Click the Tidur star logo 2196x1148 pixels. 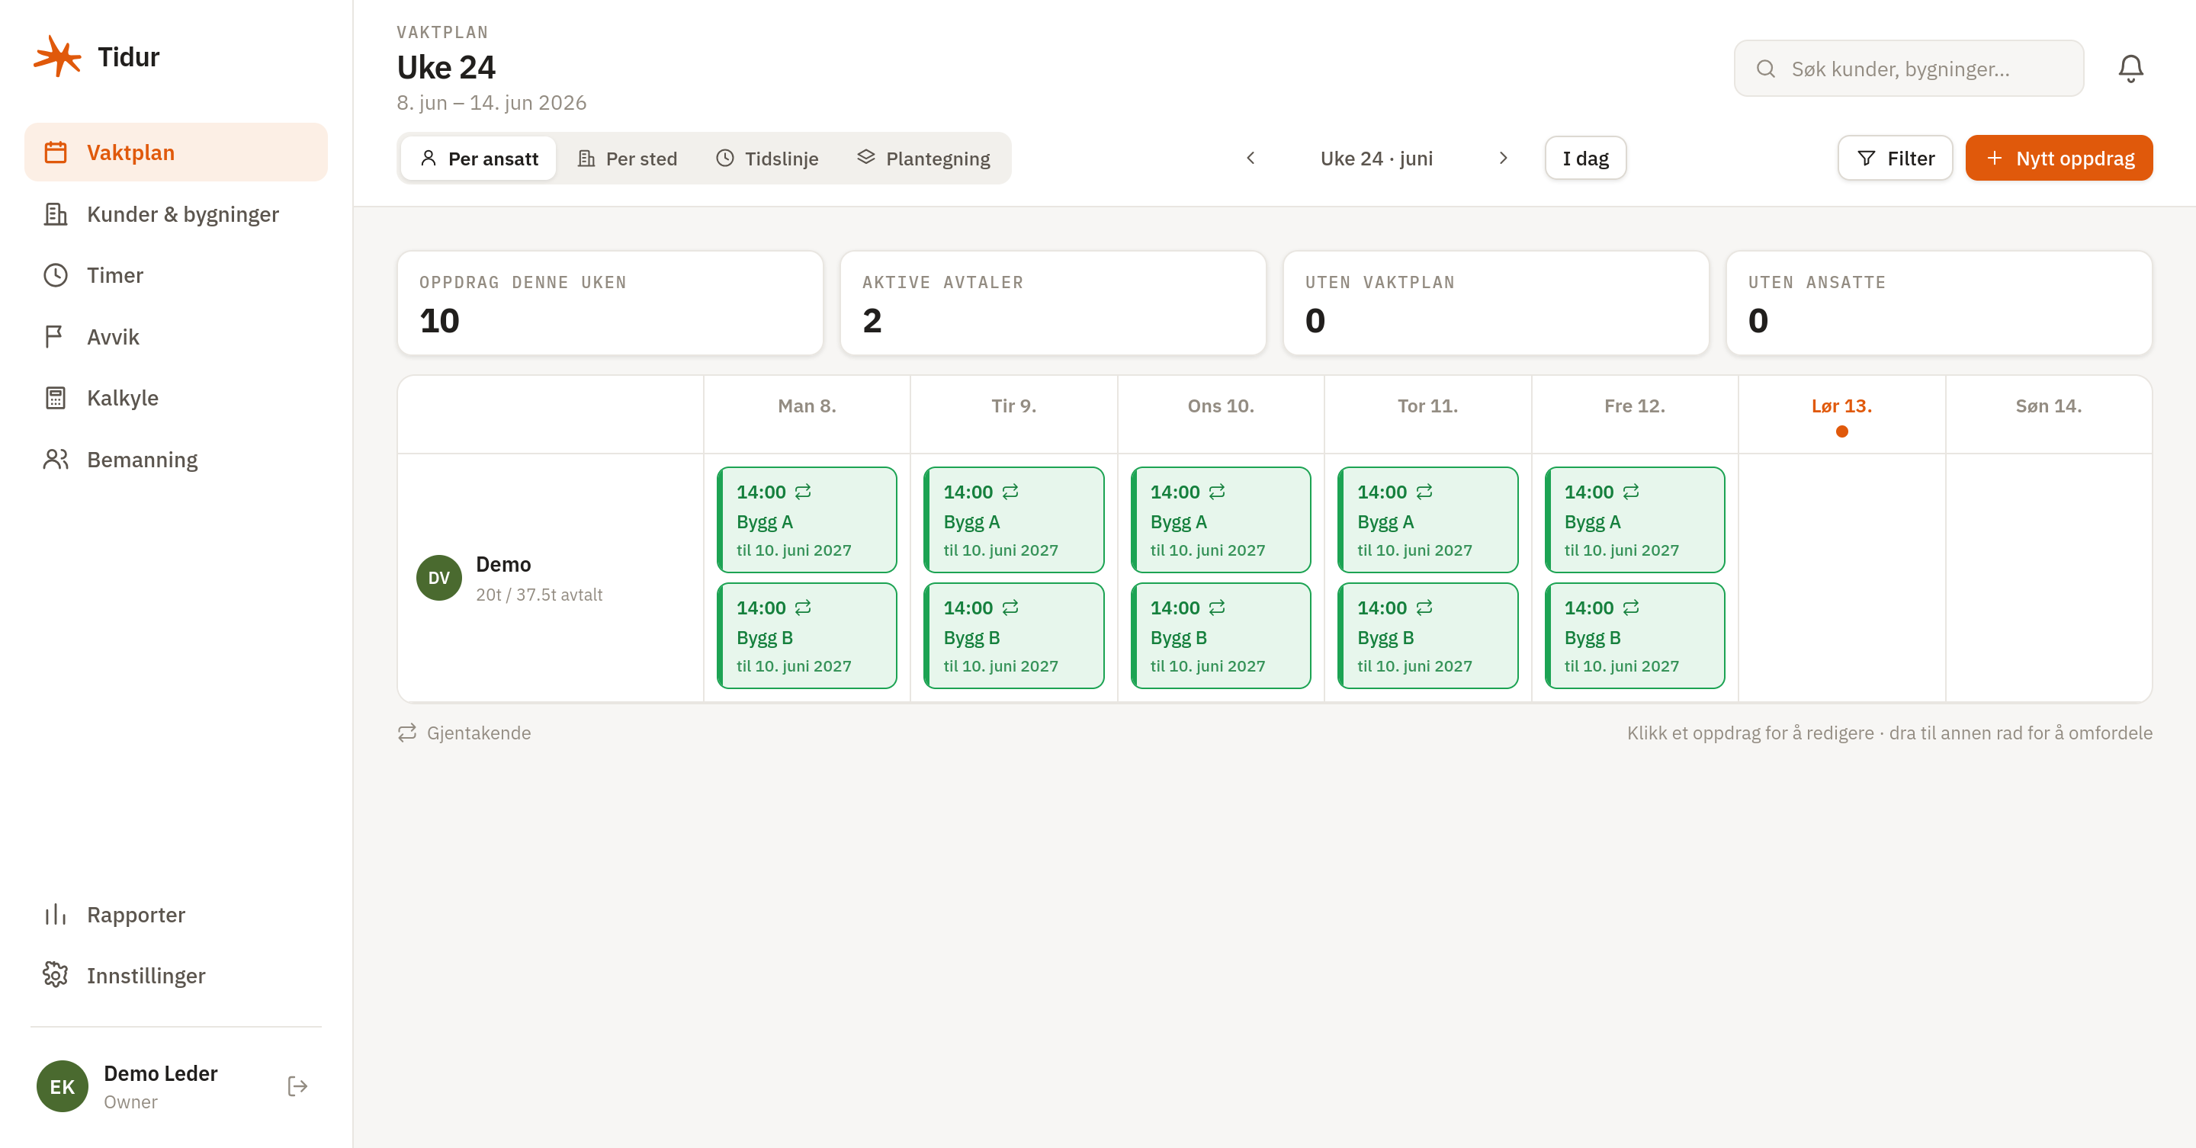(x=57, y=56)
